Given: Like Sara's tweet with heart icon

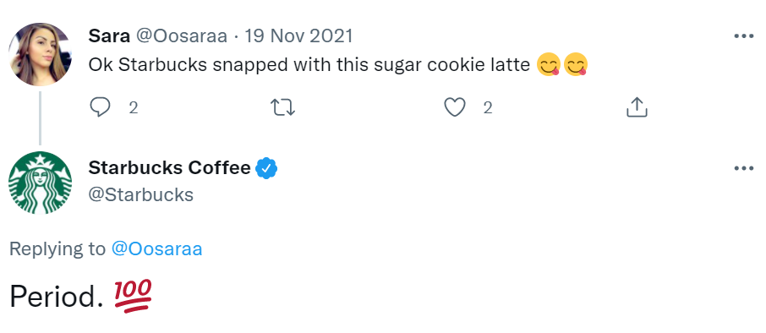Looking at the screenshot, I should pos(454,107).
